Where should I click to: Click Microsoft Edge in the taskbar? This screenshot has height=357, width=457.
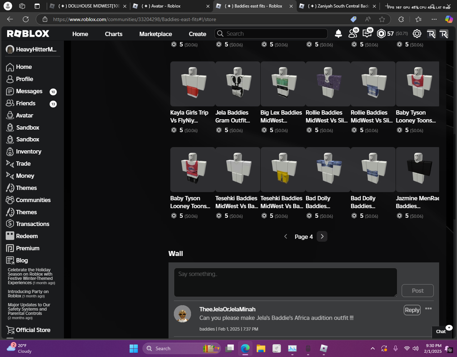[245, 348]
